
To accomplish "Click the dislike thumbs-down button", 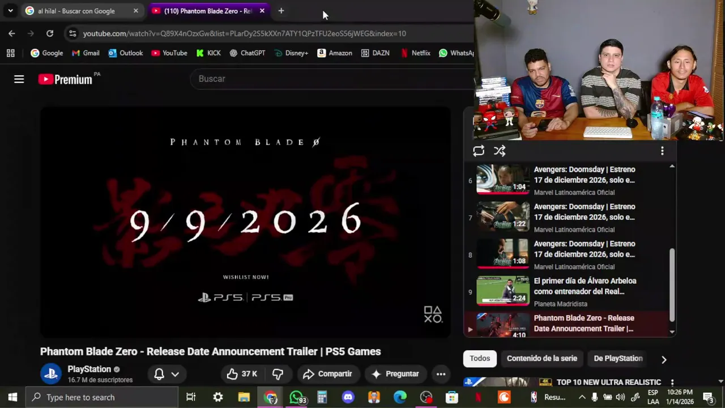I will [278, 374].
